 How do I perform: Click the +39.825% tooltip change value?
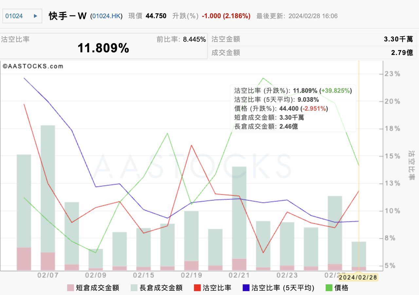click(x=336, y=91)
